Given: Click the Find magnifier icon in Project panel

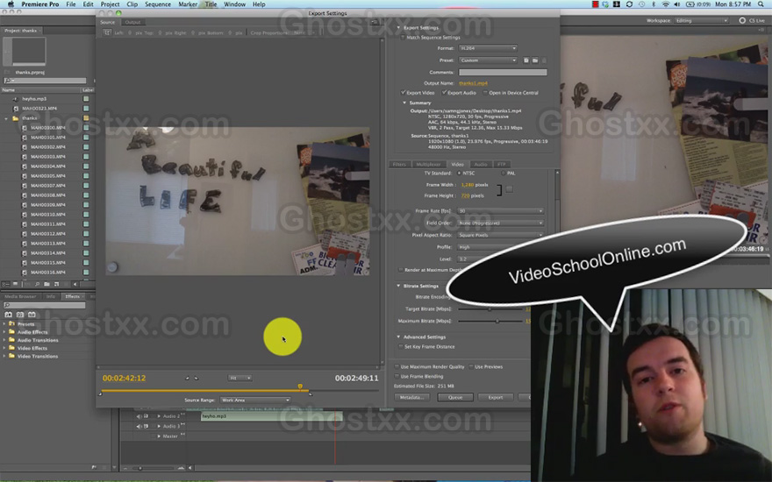Looking at the screenshot, I should (37, 284).
